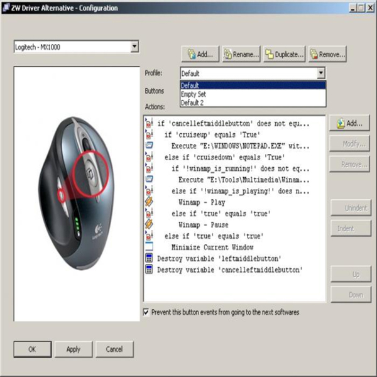
Task: Click the OK button
Action: pyautogui.click(x=33, y=349)
